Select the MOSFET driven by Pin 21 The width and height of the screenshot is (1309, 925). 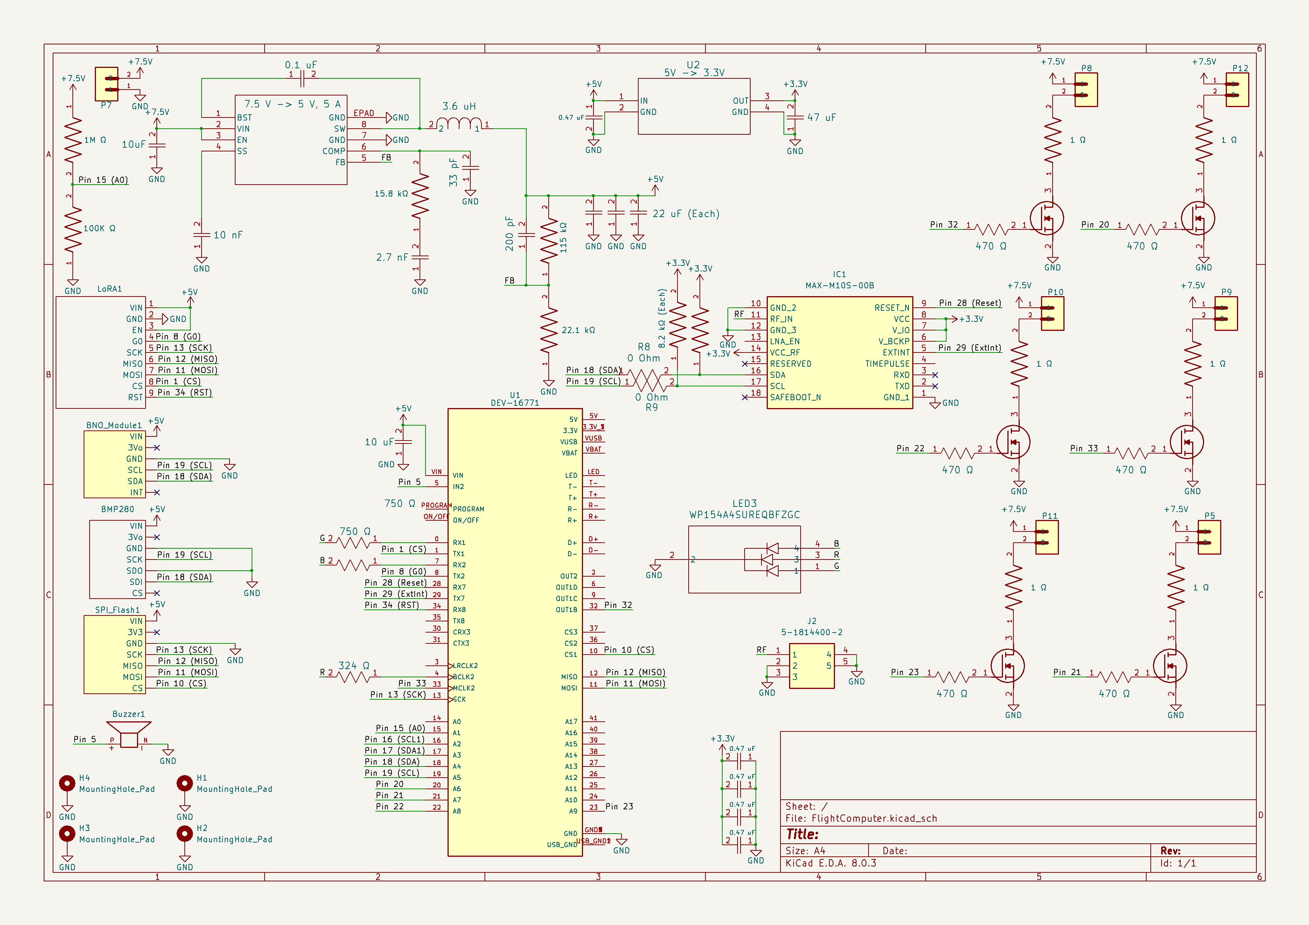tap(1171, 666)
